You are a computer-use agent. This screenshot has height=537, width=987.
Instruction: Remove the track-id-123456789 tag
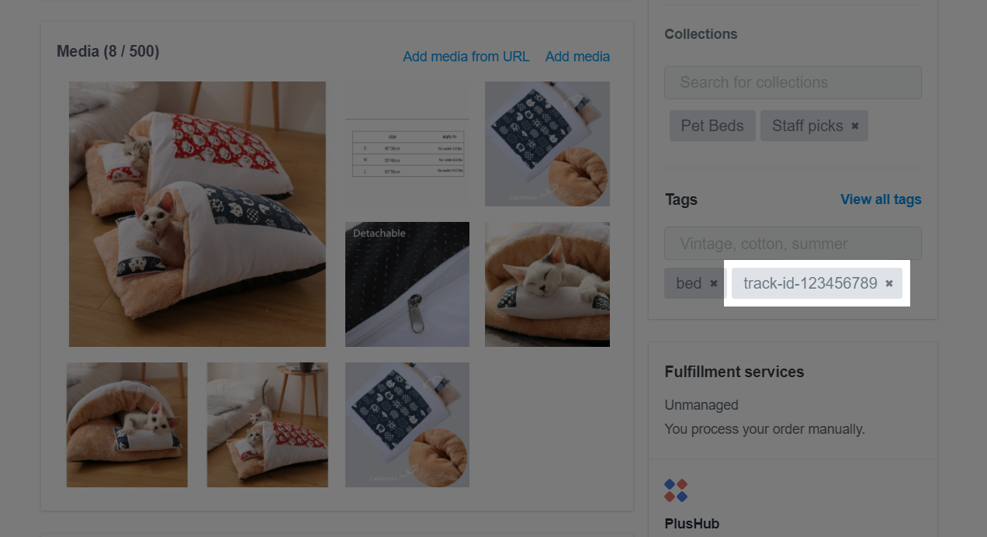tap(889, 284)
